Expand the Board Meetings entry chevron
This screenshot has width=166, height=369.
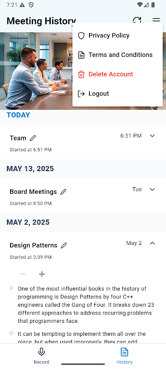click(x=152, y=190)
